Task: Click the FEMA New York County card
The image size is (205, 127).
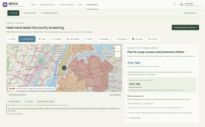Action: (162, 85)
